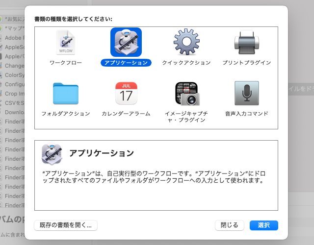Select the Download action in the list

point(14,112)
